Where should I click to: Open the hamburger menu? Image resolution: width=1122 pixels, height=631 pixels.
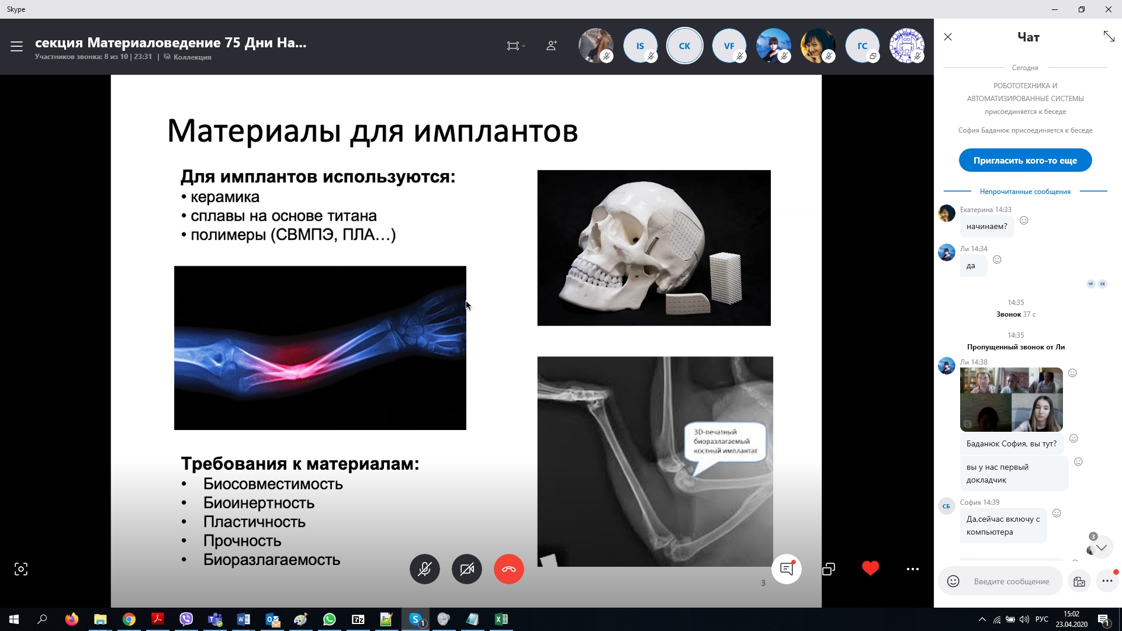pyautogui.click(x=16, y=47)
